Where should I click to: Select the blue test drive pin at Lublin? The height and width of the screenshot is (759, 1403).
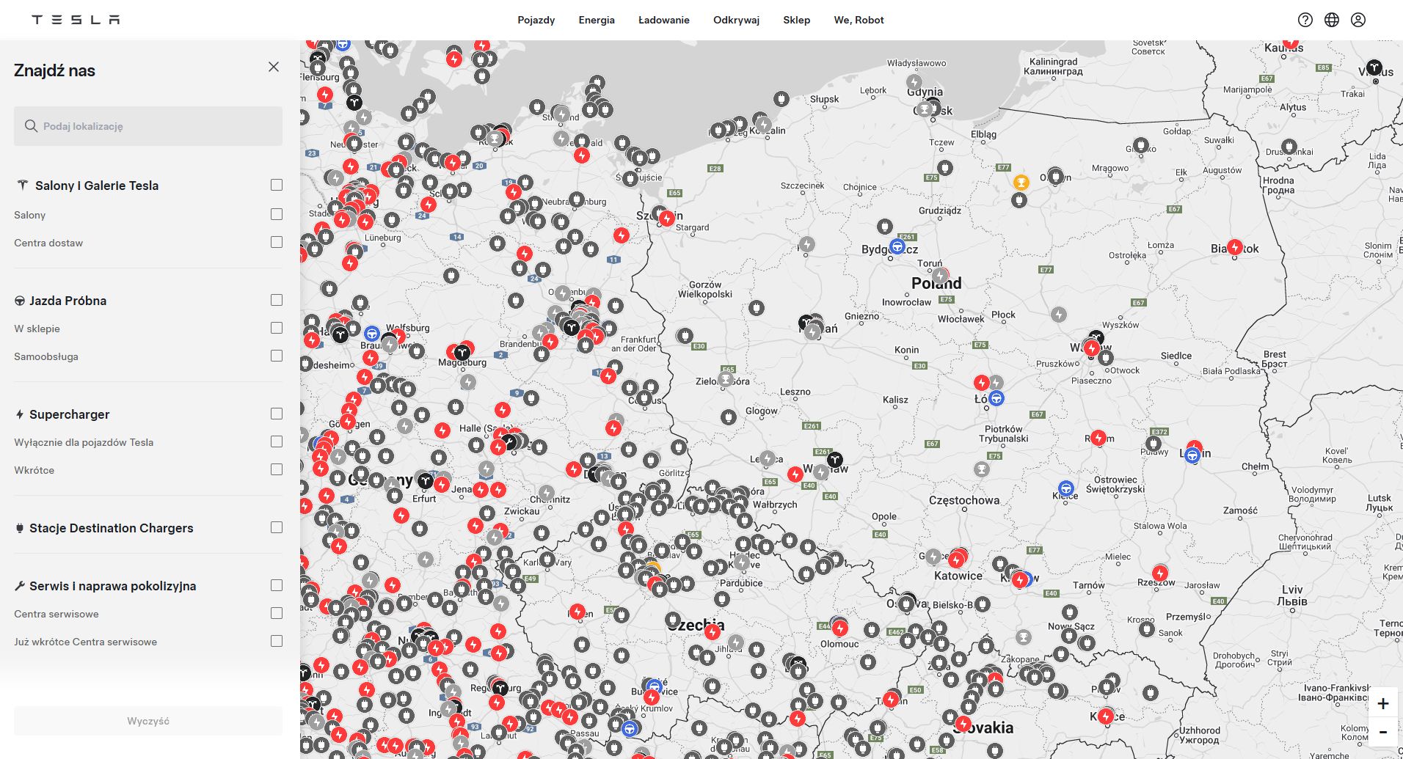coord(1193,455)
